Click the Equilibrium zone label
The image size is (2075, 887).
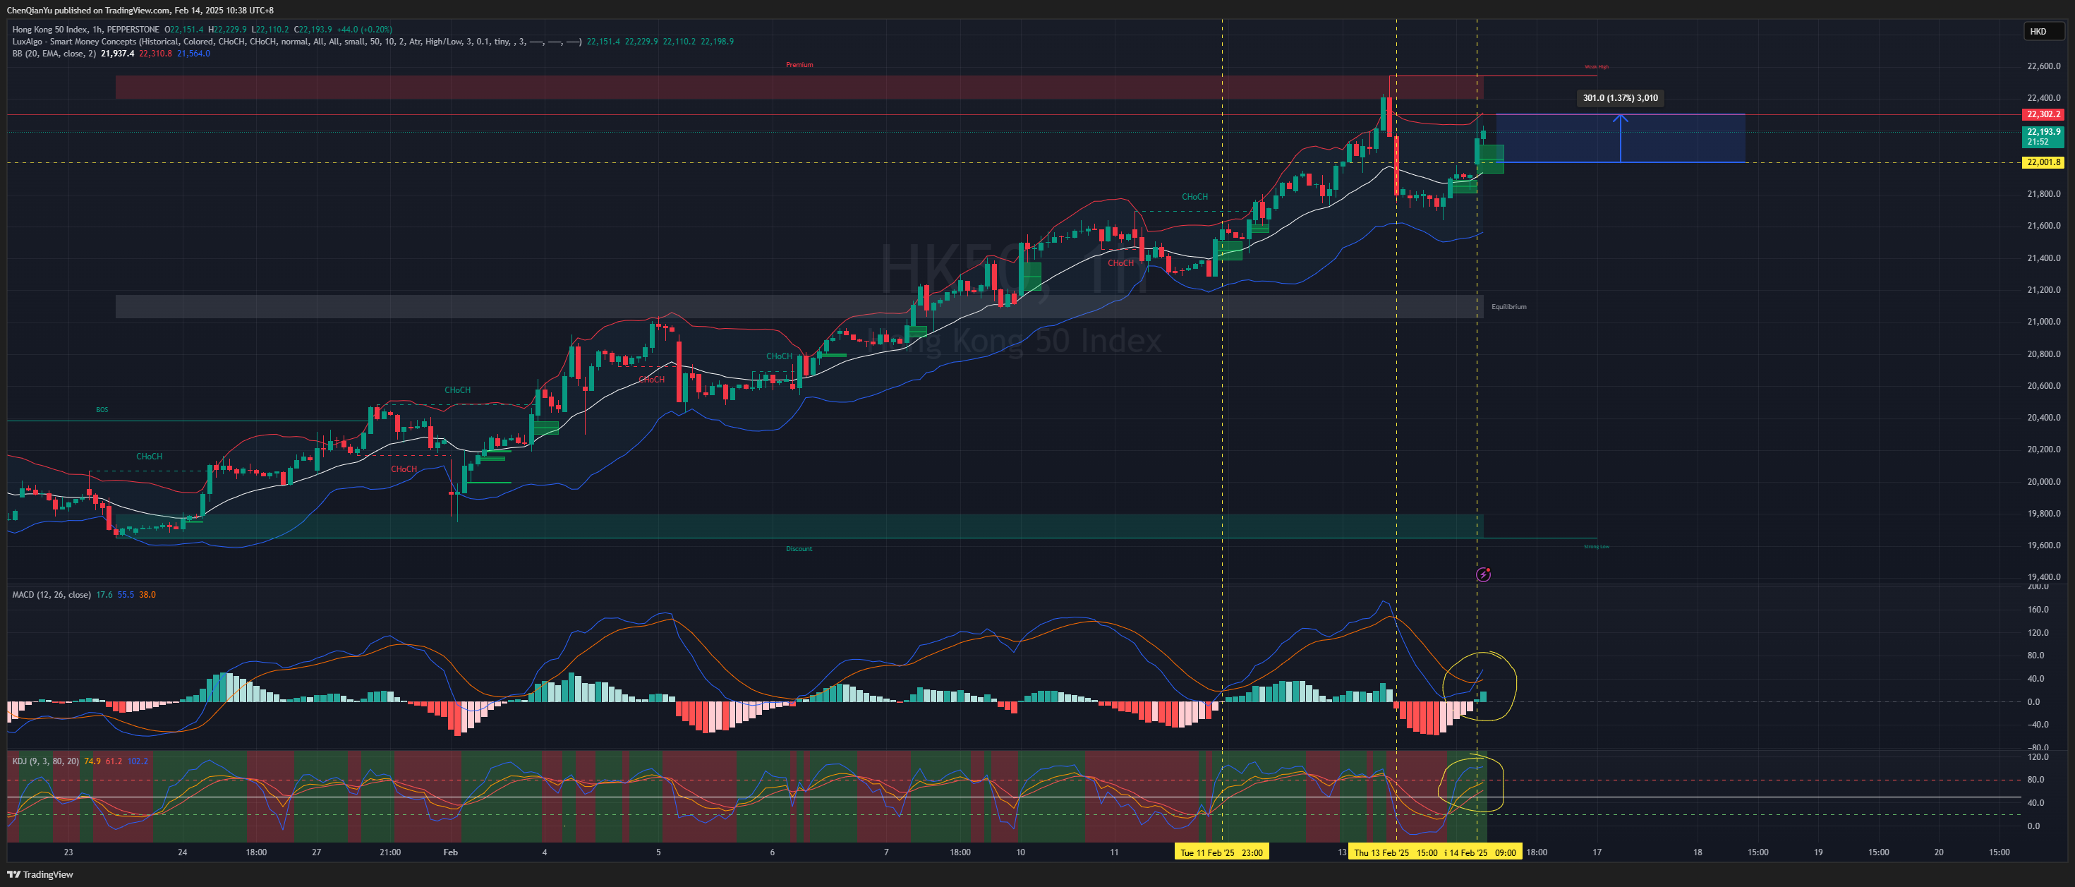coord(1508,306)
